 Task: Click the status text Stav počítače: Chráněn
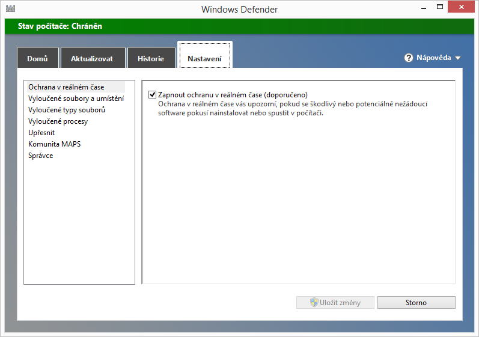point(60,26)
